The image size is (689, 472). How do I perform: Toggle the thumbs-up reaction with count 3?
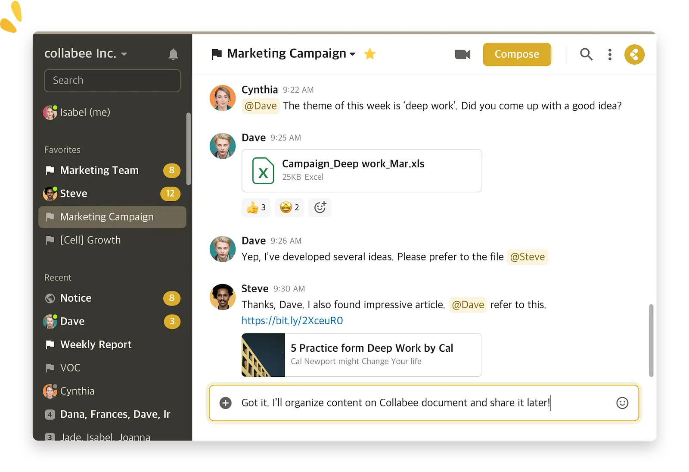point(256,207)
